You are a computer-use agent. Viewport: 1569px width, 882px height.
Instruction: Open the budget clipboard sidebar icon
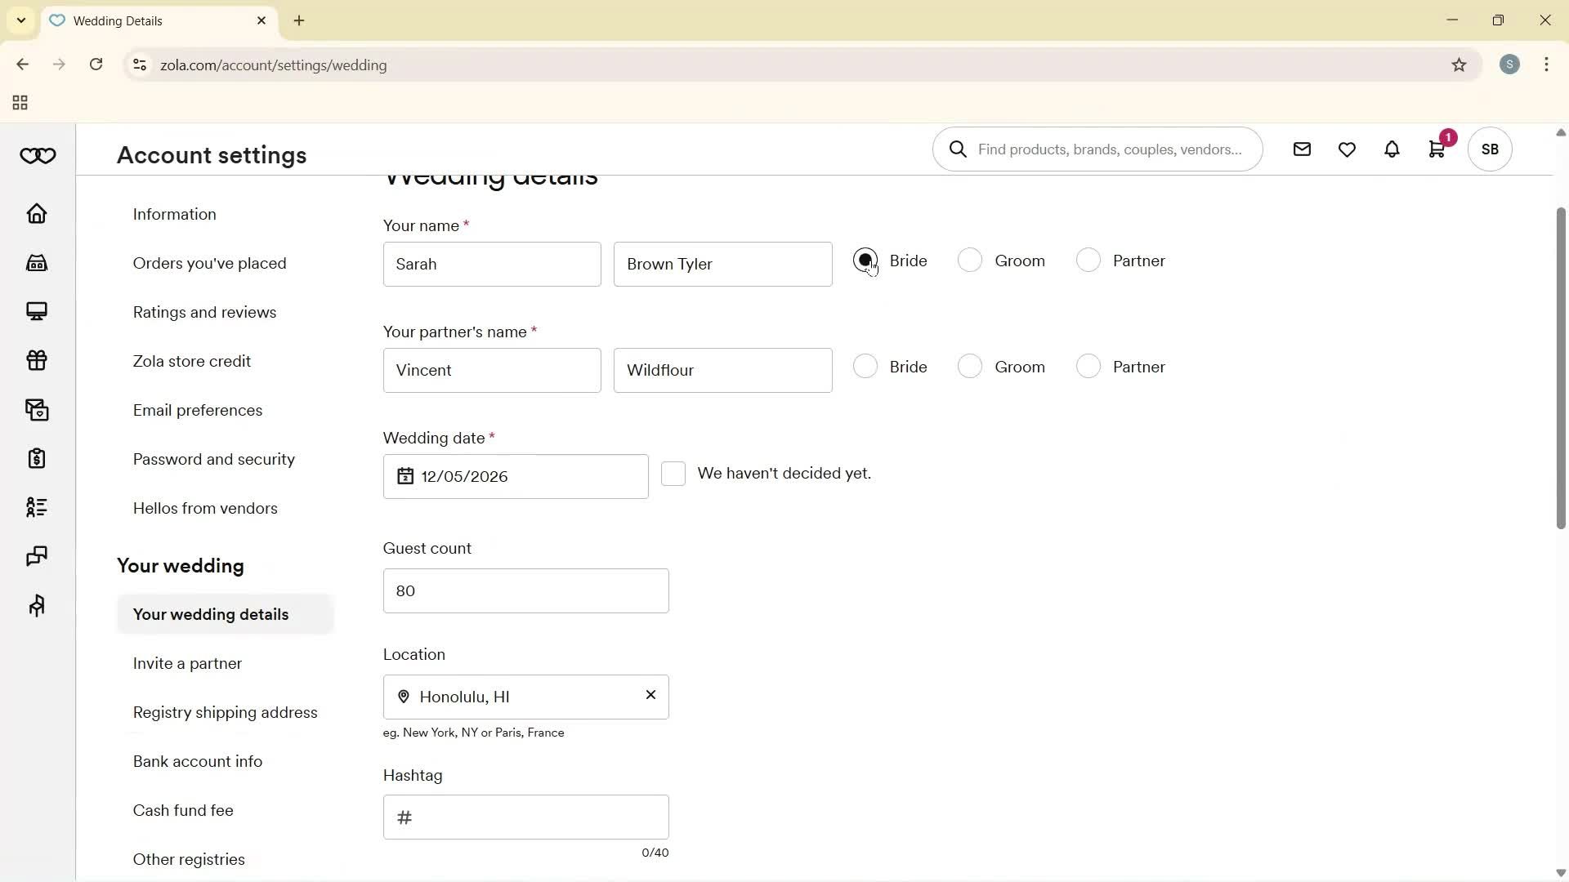click(37, 458)
